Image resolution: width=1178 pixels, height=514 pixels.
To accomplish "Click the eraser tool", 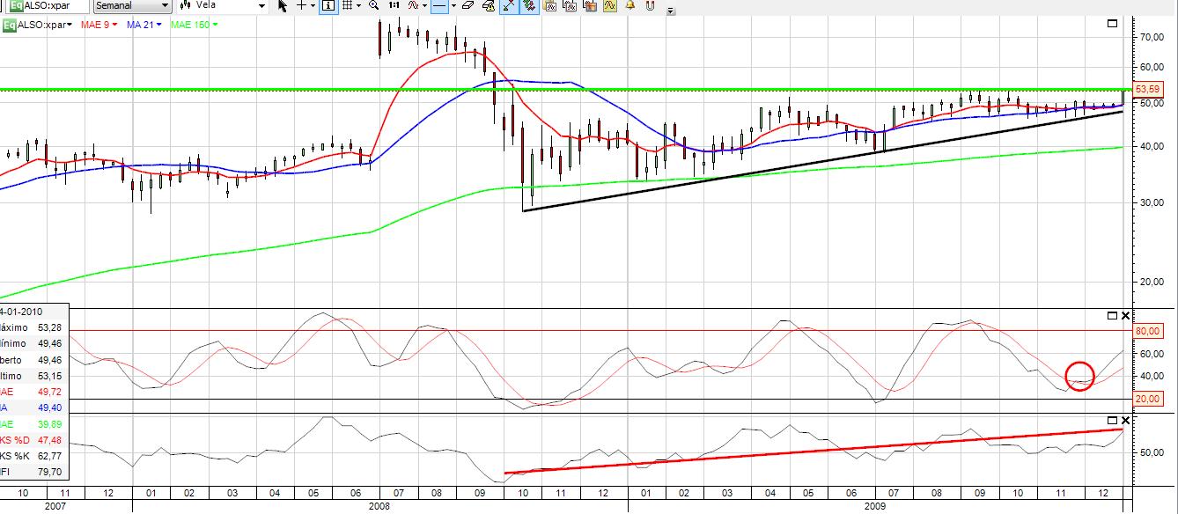I will click(467, 5).
